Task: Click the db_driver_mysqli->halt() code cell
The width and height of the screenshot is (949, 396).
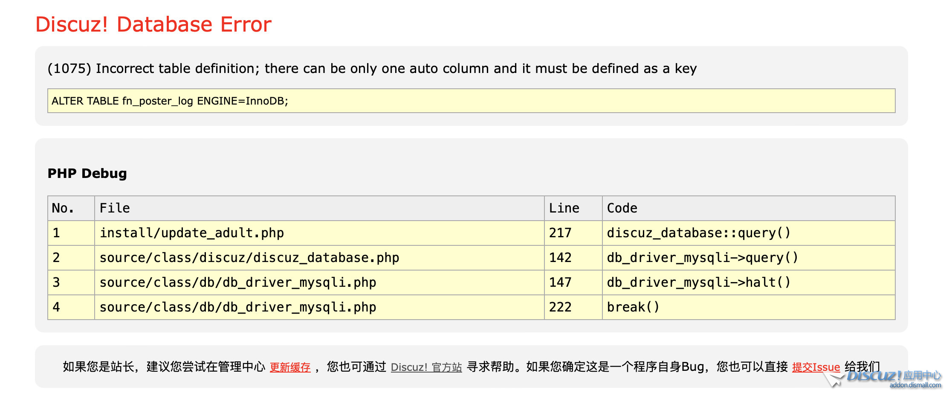Action: pos(749,282)
